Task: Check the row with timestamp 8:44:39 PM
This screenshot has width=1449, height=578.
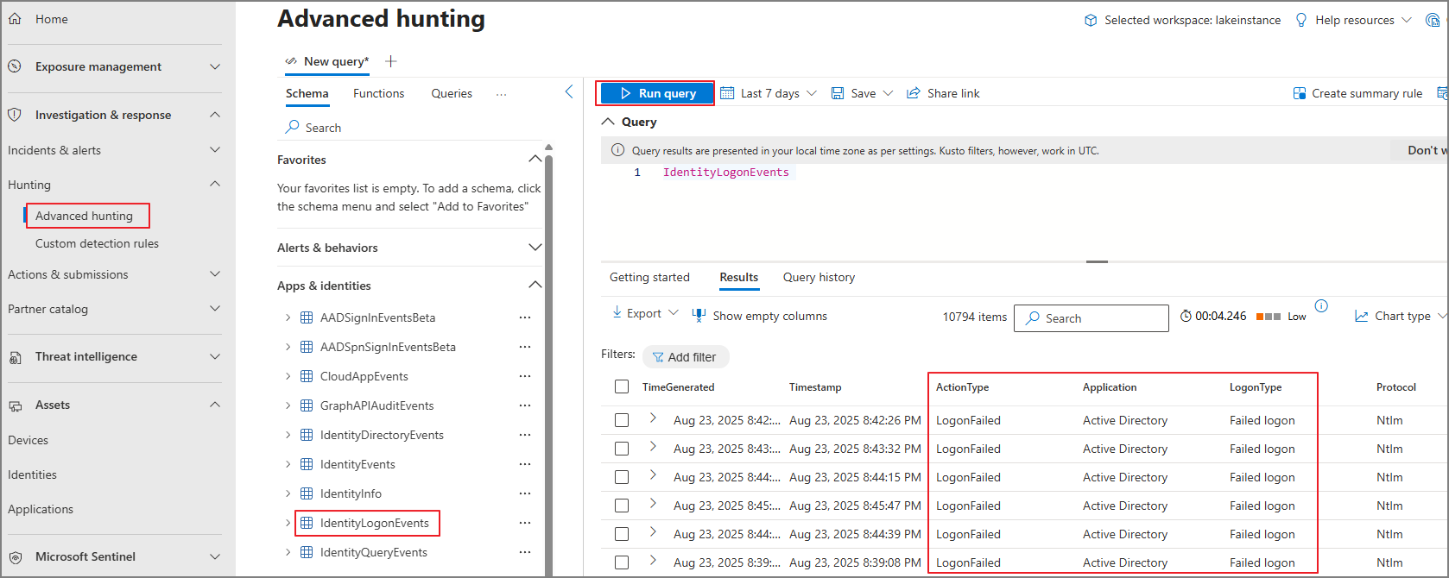Action: [x=622, y=534]
